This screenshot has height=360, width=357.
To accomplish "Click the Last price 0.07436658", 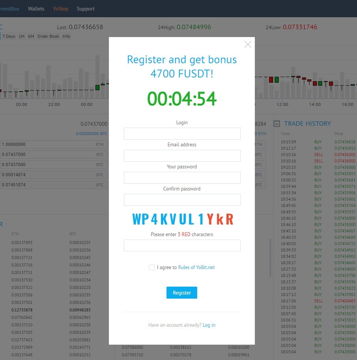I will pyautogui.click(x=86, y=27).
